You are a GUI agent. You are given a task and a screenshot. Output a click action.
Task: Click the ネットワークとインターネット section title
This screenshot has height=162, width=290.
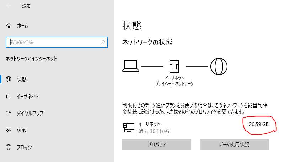click(31, 59)
